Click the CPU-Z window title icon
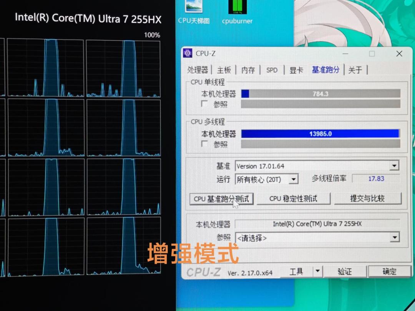The width and height of the screenshot is (415, 311). [x=188, y=53]
